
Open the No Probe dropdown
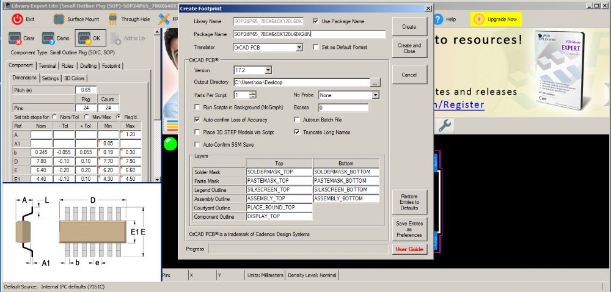[x=375, y=95]
